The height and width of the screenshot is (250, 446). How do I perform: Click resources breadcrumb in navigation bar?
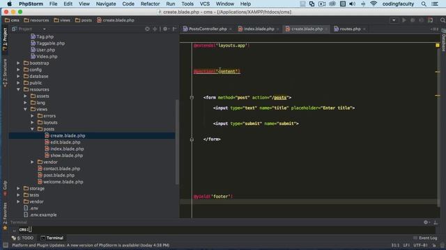(36, 20)
